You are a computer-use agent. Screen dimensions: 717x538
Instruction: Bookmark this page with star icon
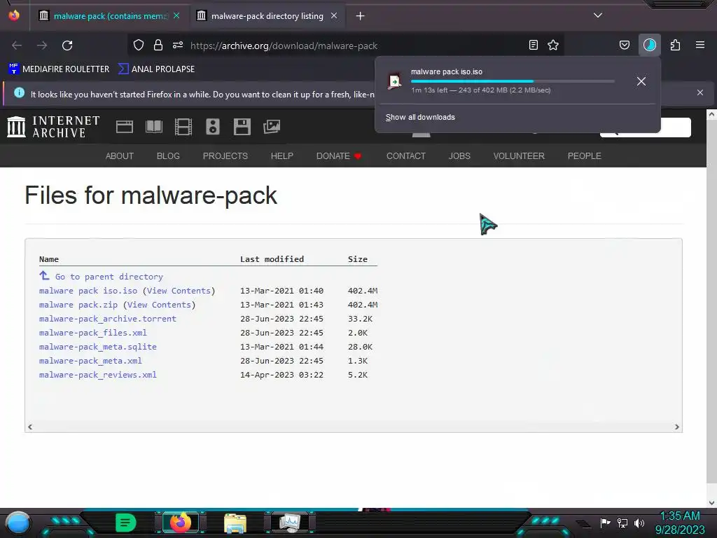coord(553,45)
